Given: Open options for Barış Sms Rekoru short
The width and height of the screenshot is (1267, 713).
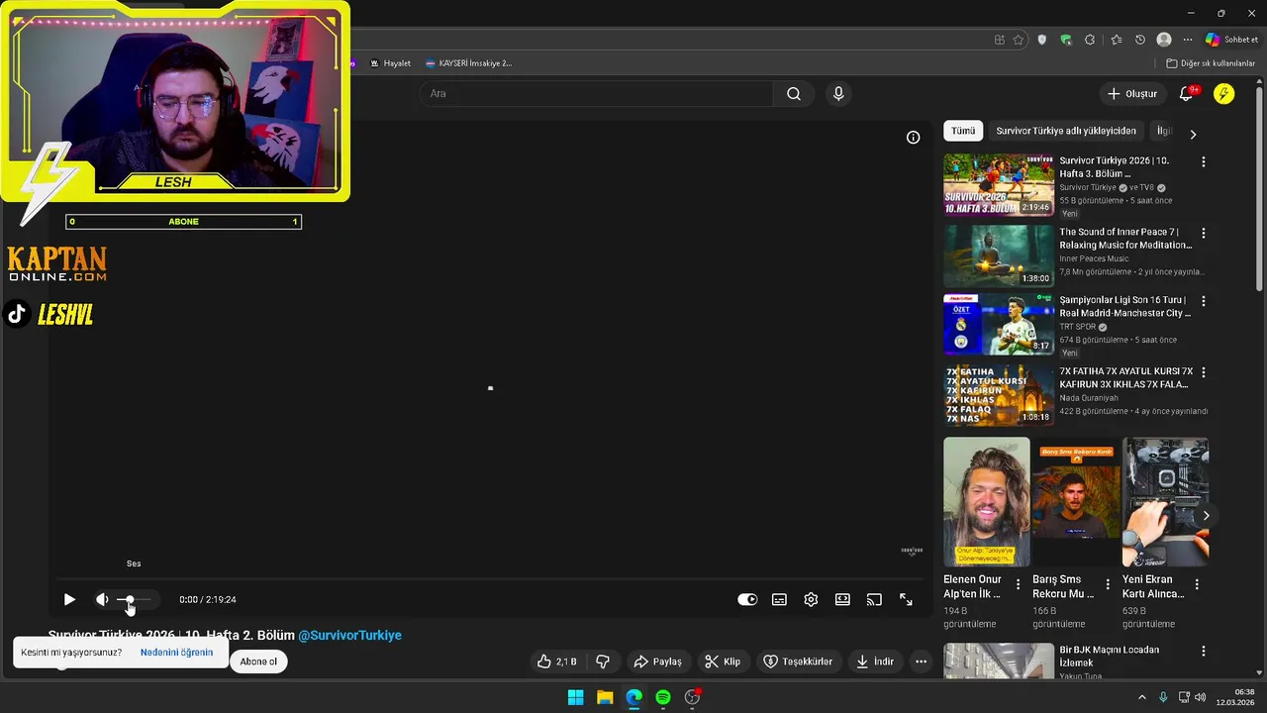Looking at the screenshot, I should click(x=1108, y=585).
